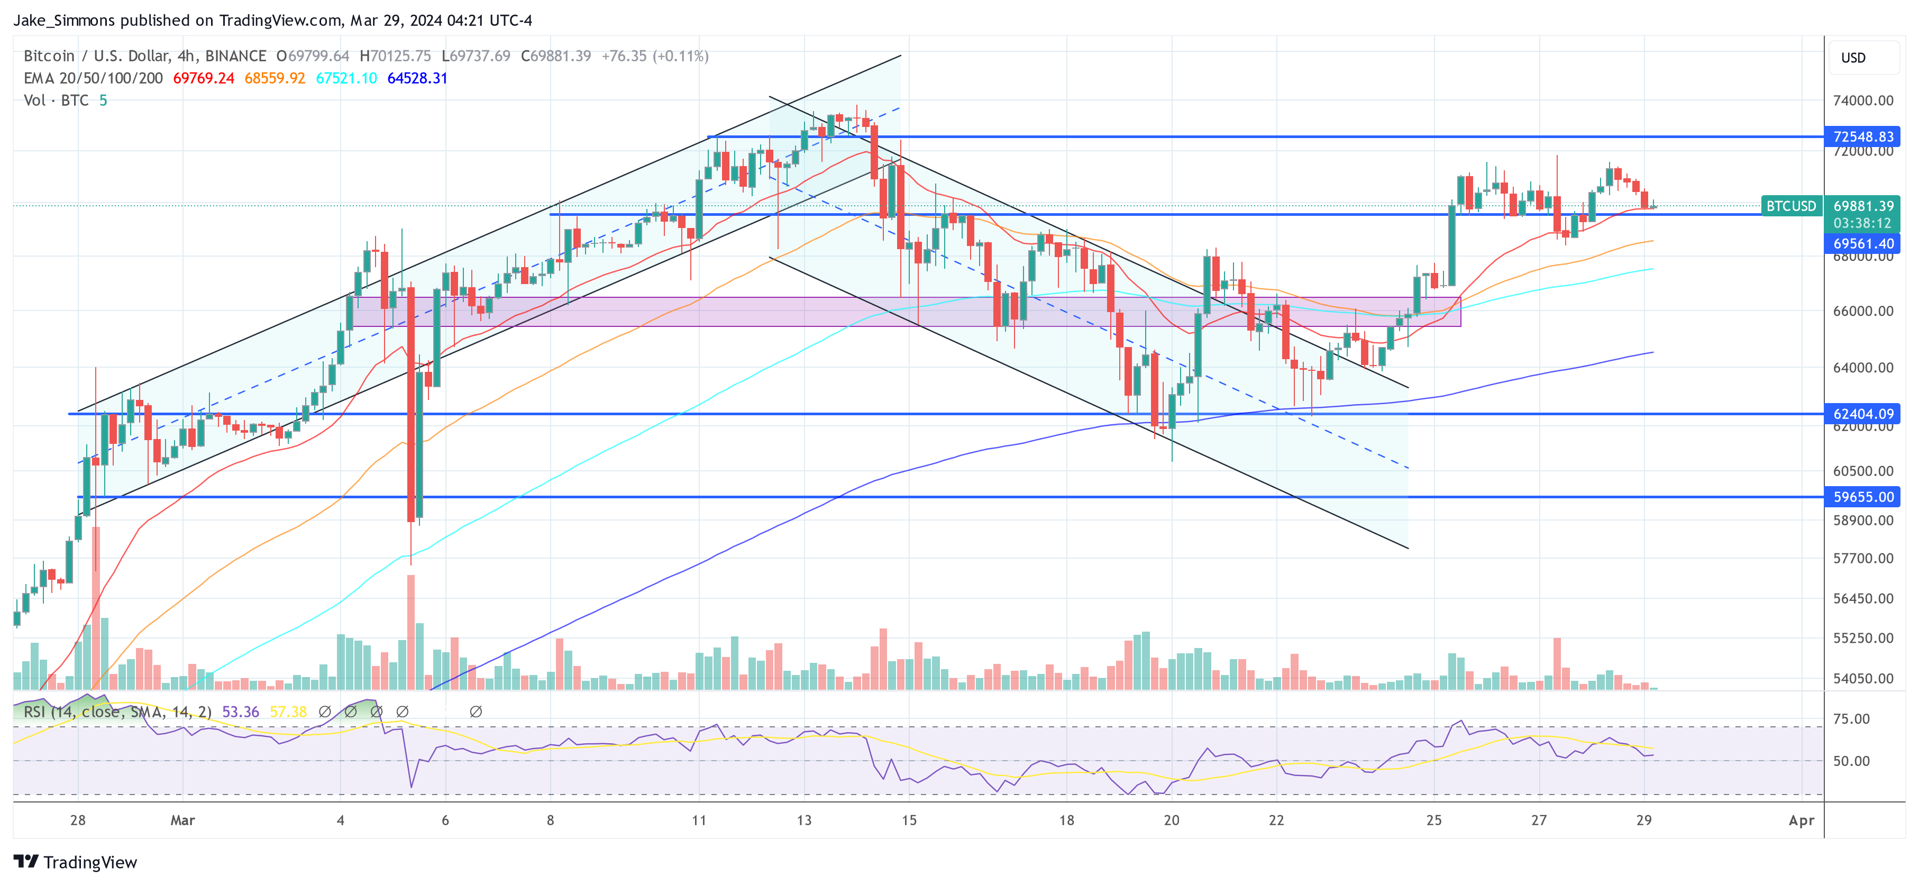Screen dimensions: 1919x885
Task: Click the 28 date label on time axis
Action: tap(77, 820)
